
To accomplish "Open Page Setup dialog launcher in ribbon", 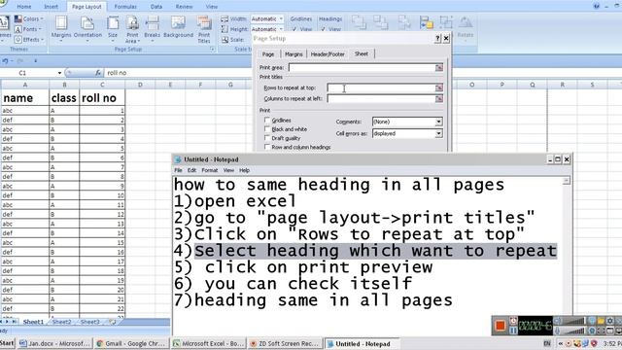I will point(212,50).
